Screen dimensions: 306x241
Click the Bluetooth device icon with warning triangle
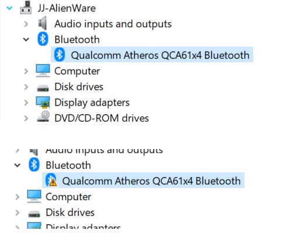[51, 180]
